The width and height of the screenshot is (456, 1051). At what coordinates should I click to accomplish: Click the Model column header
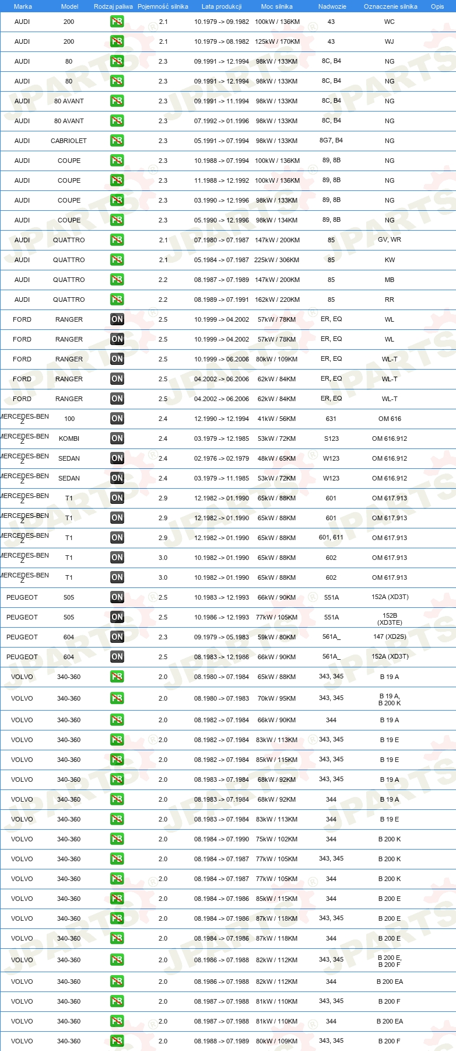click(x=70, y=6)
